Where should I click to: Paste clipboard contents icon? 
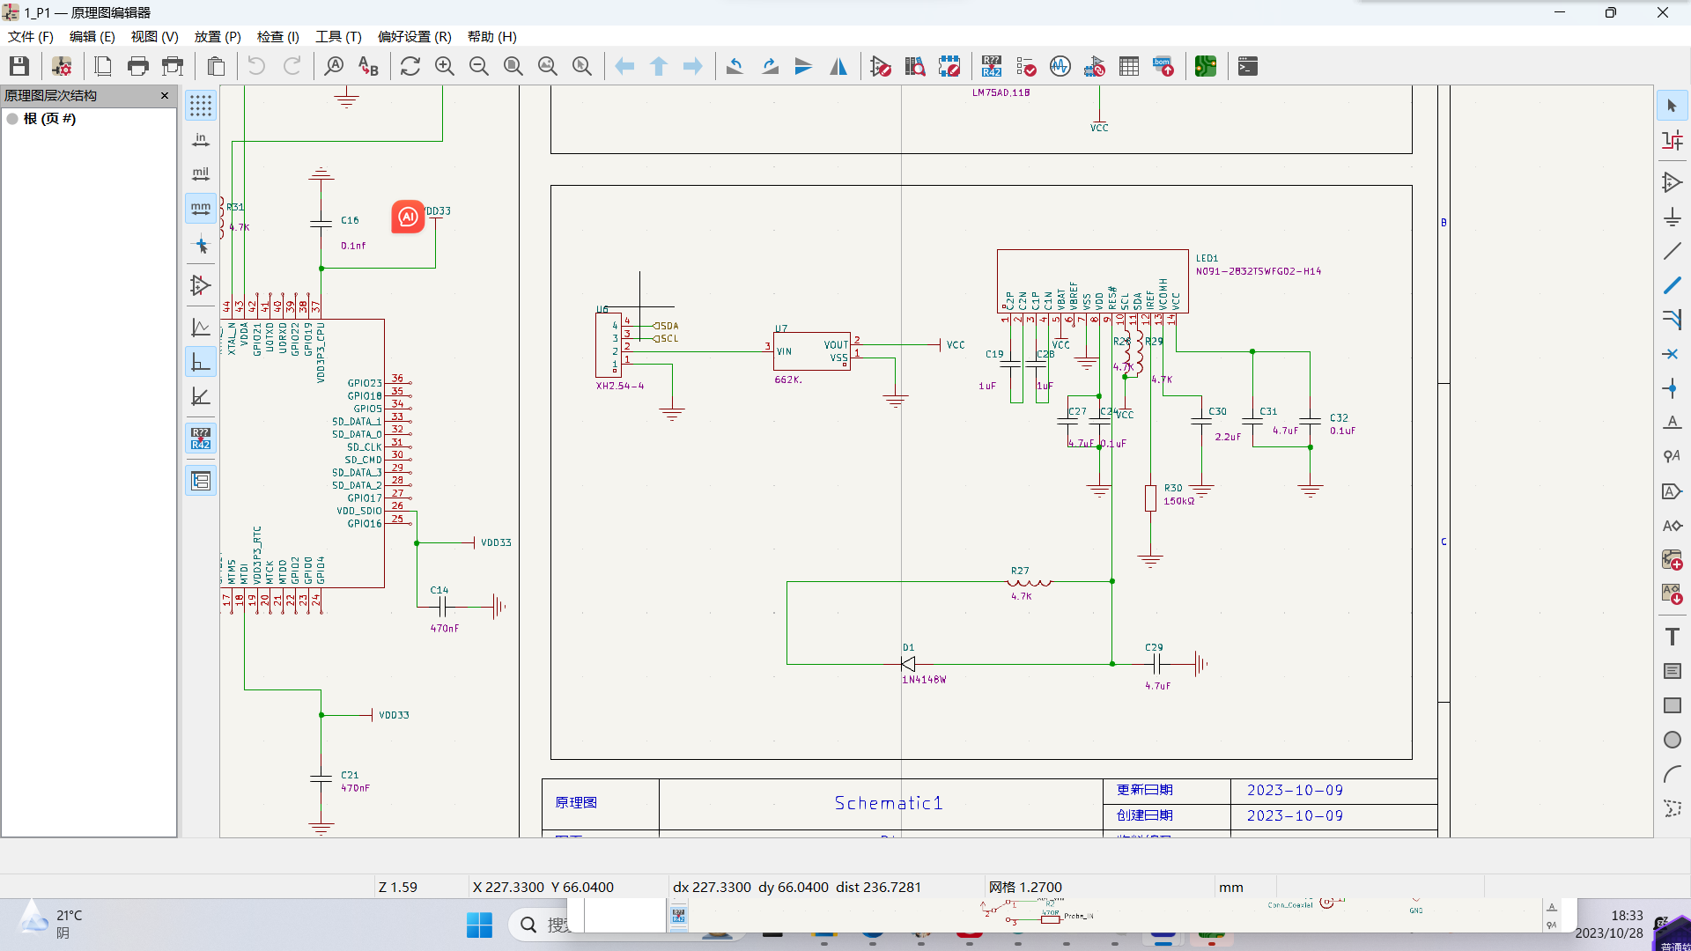point(216,66)
